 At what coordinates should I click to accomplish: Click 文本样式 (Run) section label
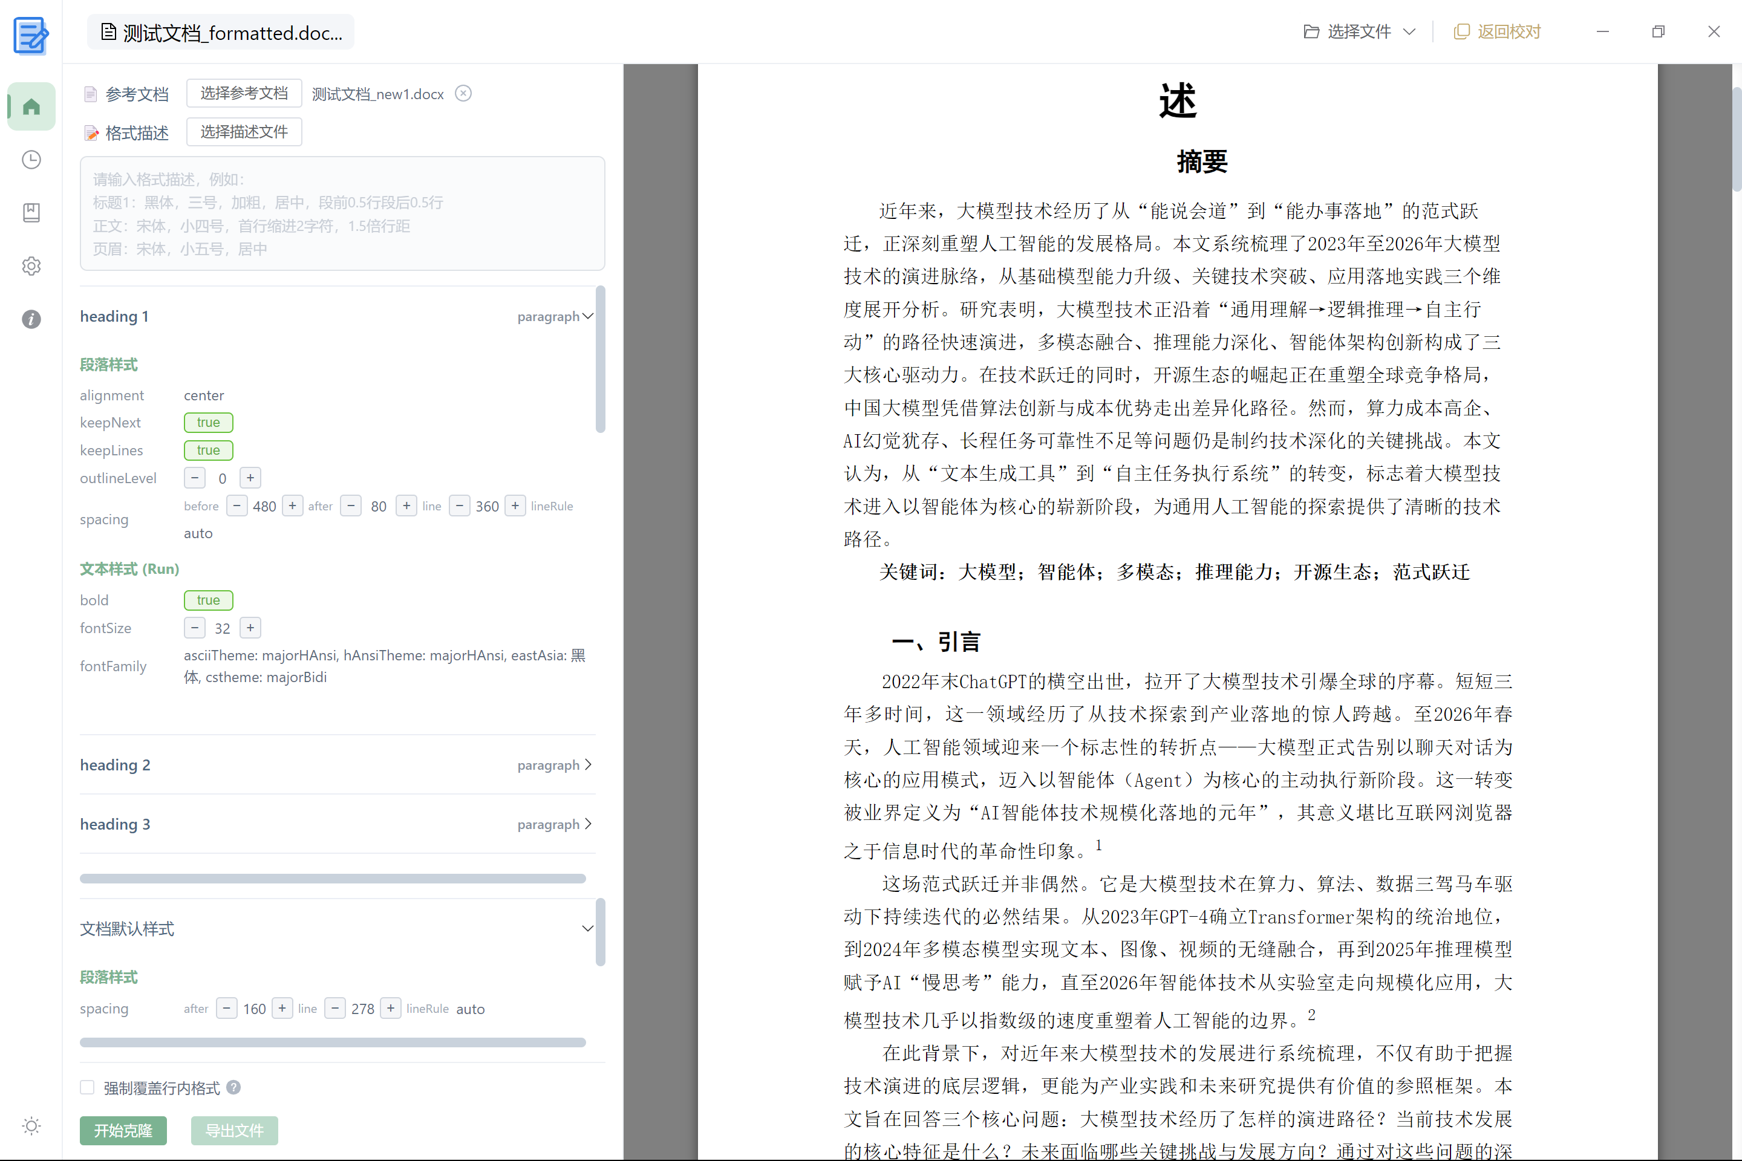tap(129, 568)
